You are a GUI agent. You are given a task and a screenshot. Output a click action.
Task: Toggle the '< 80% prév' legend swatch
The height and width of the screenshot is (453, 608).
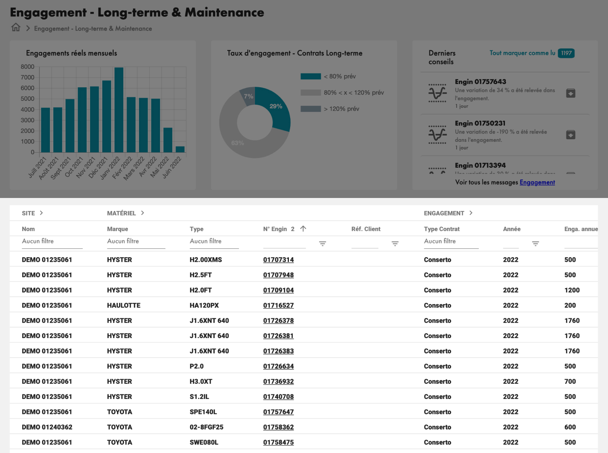pos(311,76)
